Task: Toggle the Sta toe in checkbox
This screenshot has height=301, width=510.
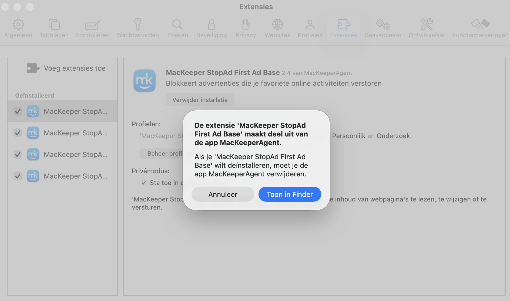Action: [x=144, y=183]
